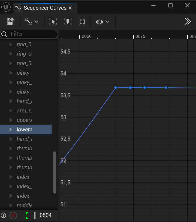Expand the uppera row arrow

(11, 120)
